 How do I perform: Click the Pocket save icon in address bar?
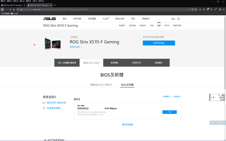[x=192, y=9]
